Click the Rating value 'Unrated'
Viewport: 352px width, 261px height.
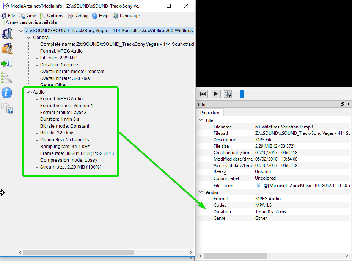tap(263, 172)
